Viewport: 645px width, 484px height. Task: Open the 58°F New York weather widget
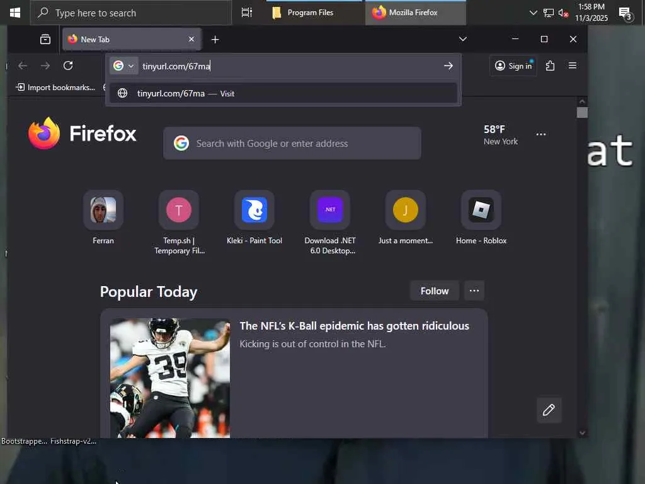[x=501, y=135]
